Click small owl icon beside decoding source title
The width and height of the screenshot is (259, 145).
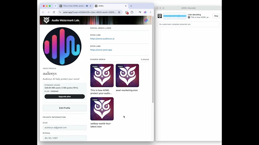189,17
